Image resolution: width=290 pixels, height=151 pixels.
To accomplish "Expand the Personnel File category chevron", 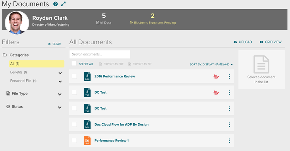I will (x=60, y=81).
